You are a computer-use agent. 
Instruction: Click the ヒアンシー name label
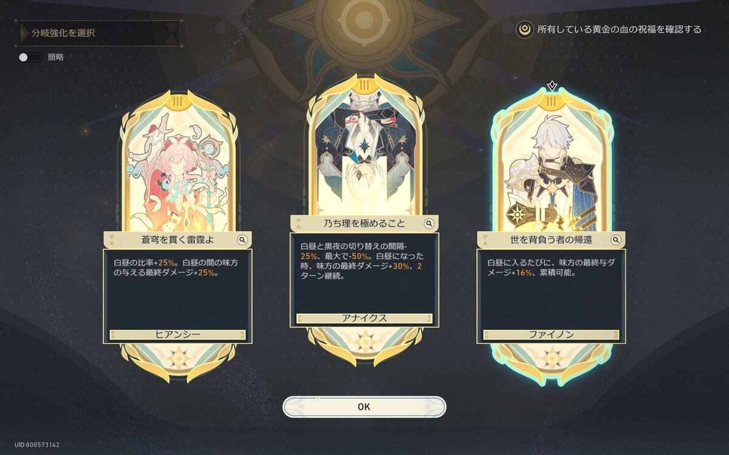pos(177,334)
